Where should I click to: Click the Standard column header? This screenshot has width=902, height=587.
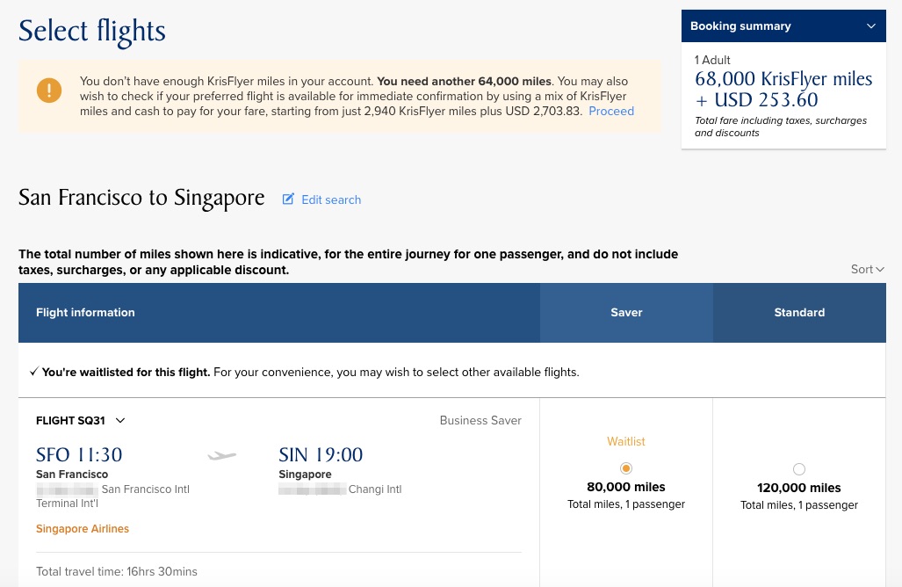pos(799,313)
